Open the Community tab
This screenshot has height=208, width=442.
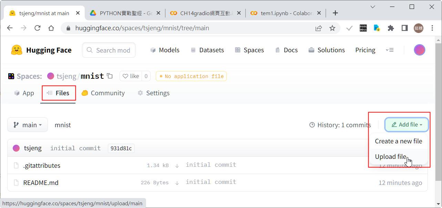(x=103, y=93)
